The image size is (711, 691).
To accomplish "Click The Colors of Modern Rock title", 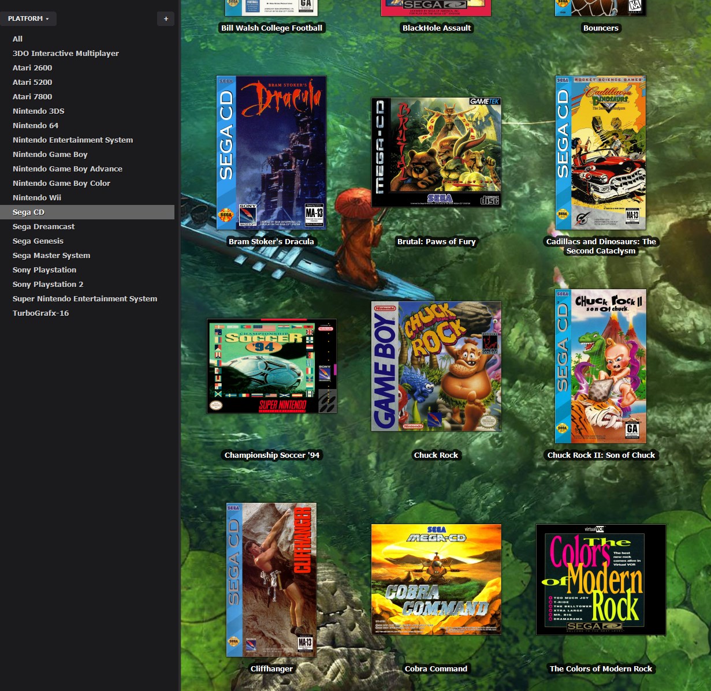I will (601, 668).
